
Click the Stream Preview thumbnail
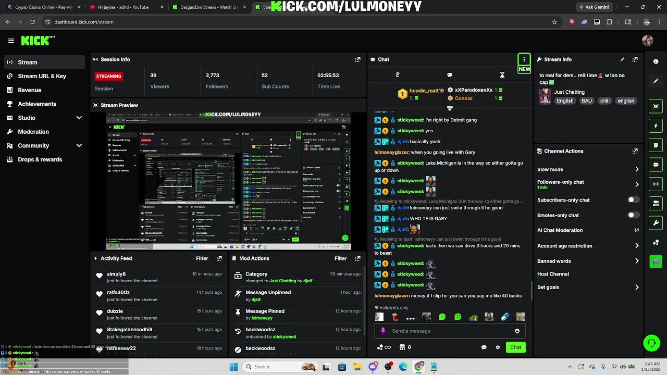pos(228,181)
